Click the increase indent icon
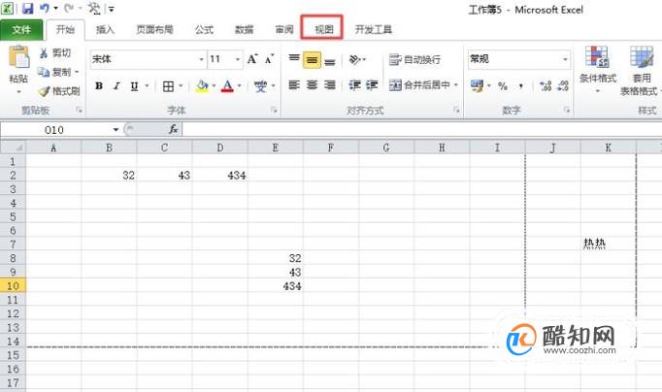Viewport: 662px width, 392px height. 372,84
